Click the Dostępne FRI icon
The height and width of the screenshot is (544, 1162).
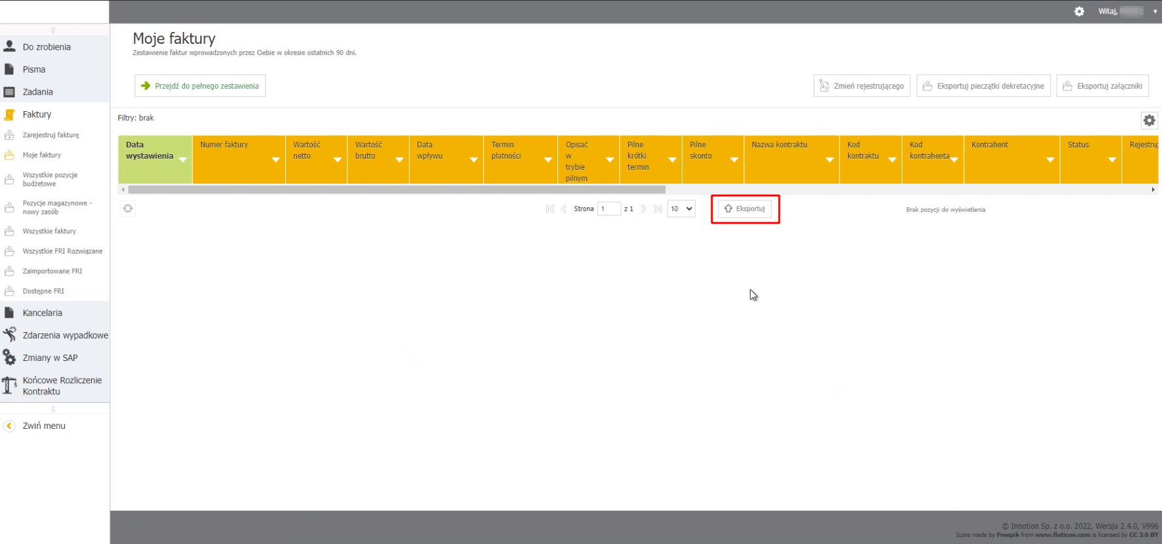click(9, 291)
